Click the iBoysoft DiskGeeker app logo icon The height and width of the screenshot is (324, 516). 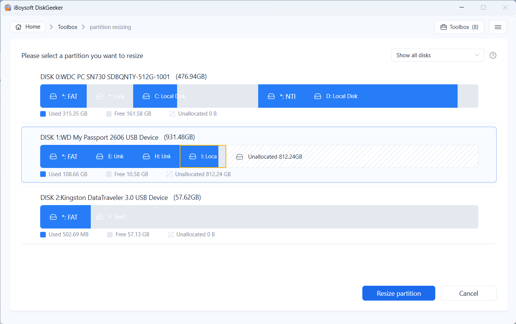[x=8, y=7]
